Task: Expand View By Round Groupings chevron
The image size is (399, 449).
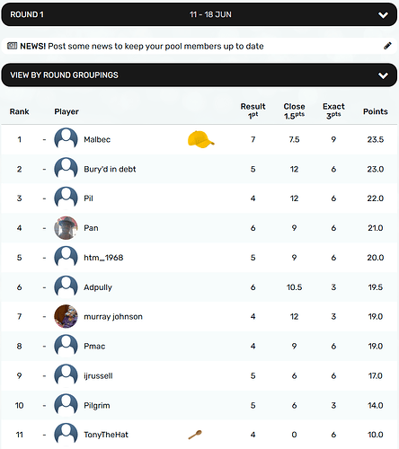Action: click(x=383, y=75)
